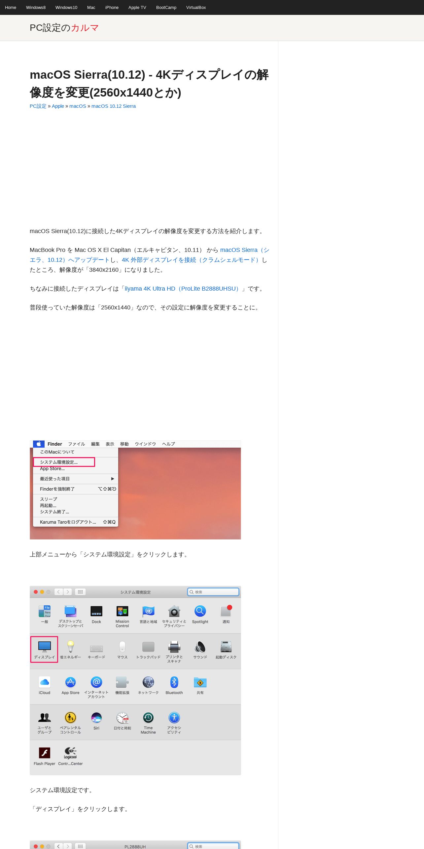
Task: Open the BootCamp navigation item
Action: pos(166,7)
